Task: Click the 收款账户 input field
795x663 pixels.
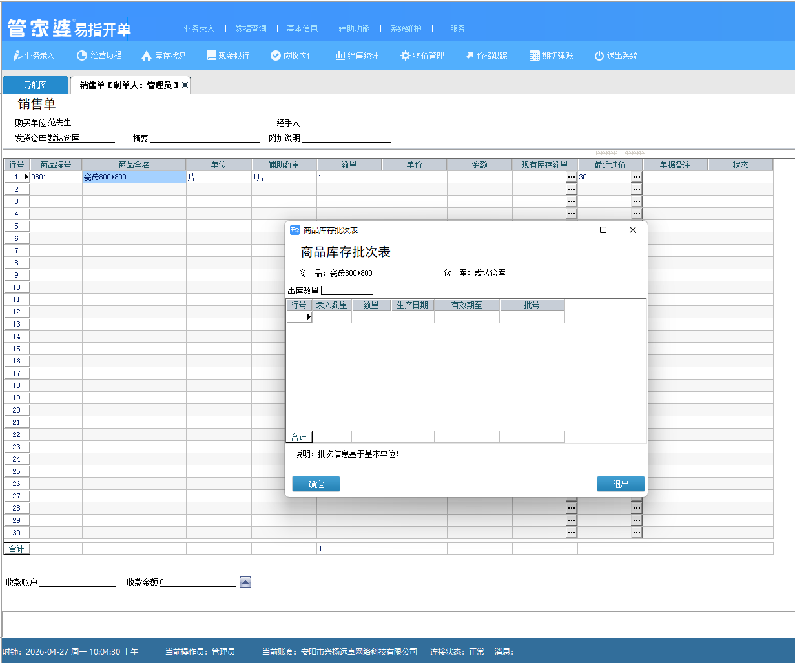Action: (x=77, y=582)
